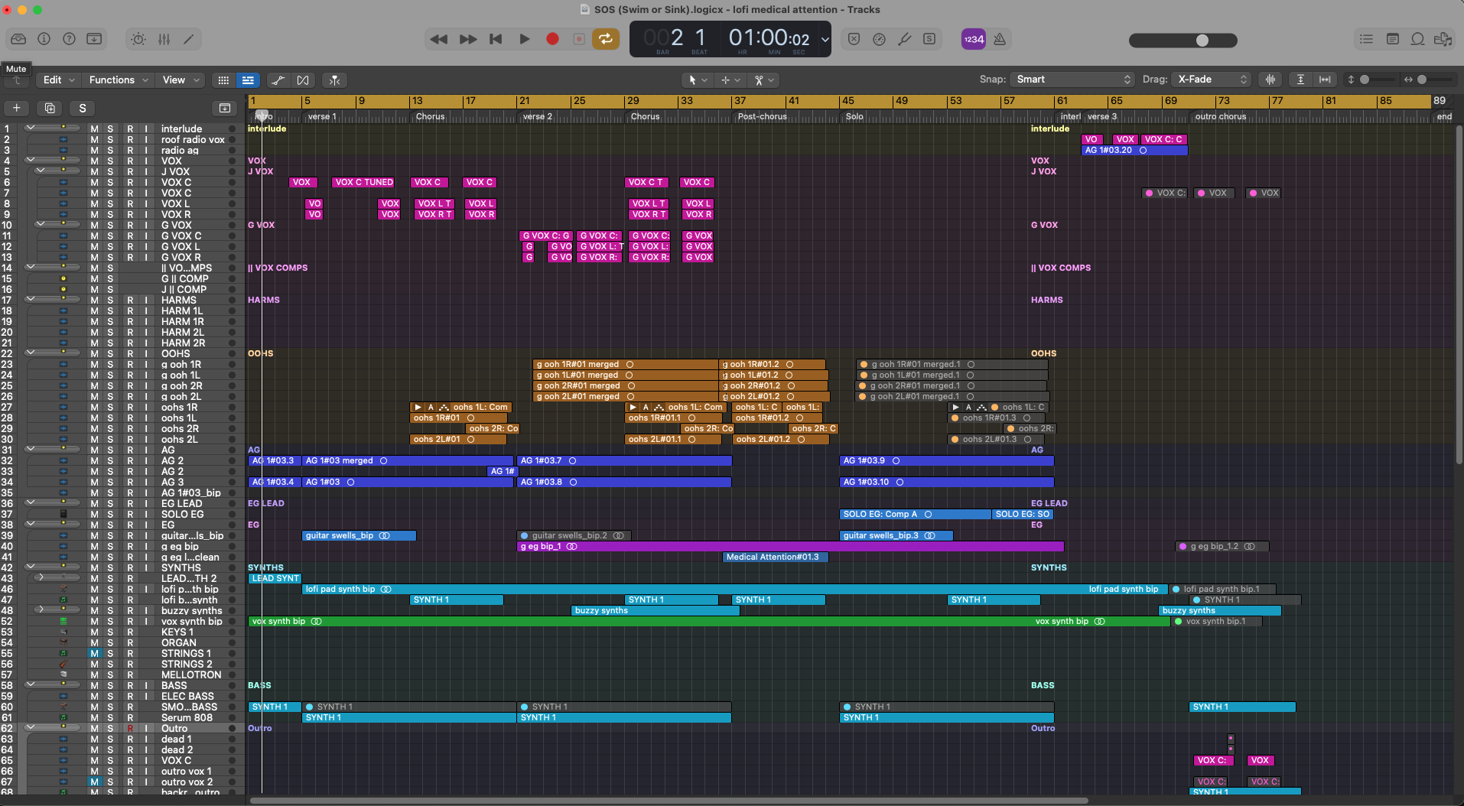Image resolution: width=1464 pixels, height=806 pixels.
Task: Mute the interlude track
Action: point(94,129)
